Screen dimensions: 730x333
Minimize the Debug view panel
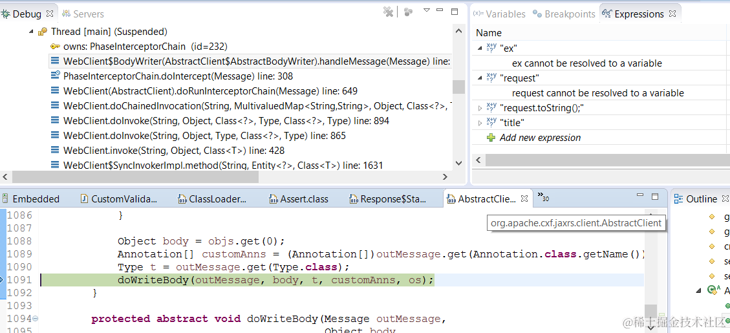(441, 11)
